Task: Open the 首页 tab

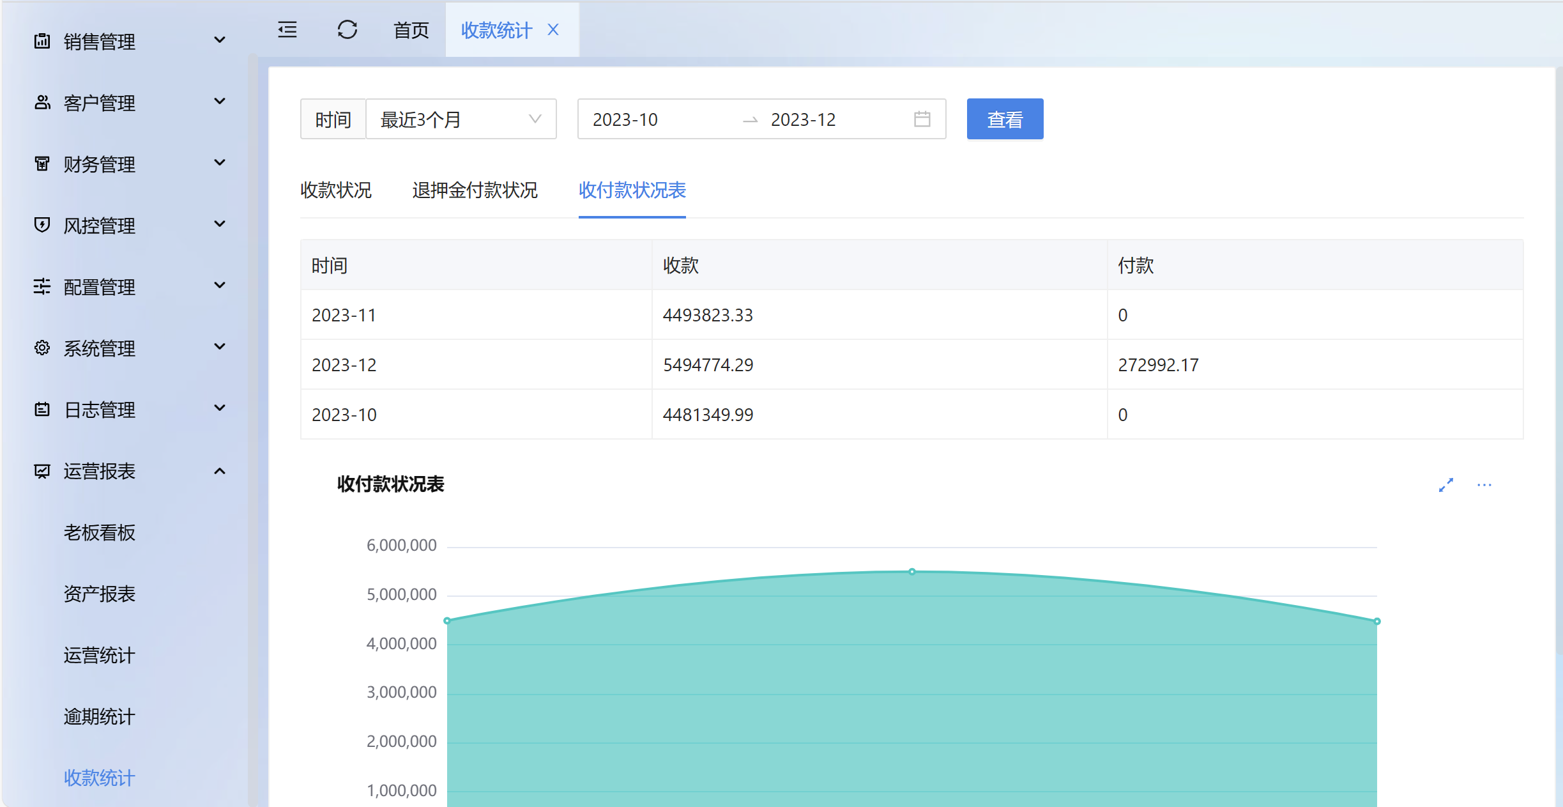Action: pos(411,30)
